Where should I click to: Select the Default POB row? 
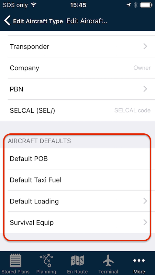(78, 159)
